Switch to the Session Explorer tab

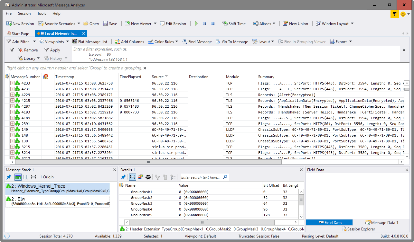click(x=358, y=229)
